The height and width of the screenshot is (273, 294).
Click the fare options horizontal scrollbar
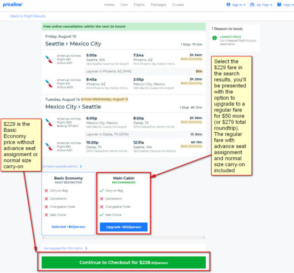(123, 237)
